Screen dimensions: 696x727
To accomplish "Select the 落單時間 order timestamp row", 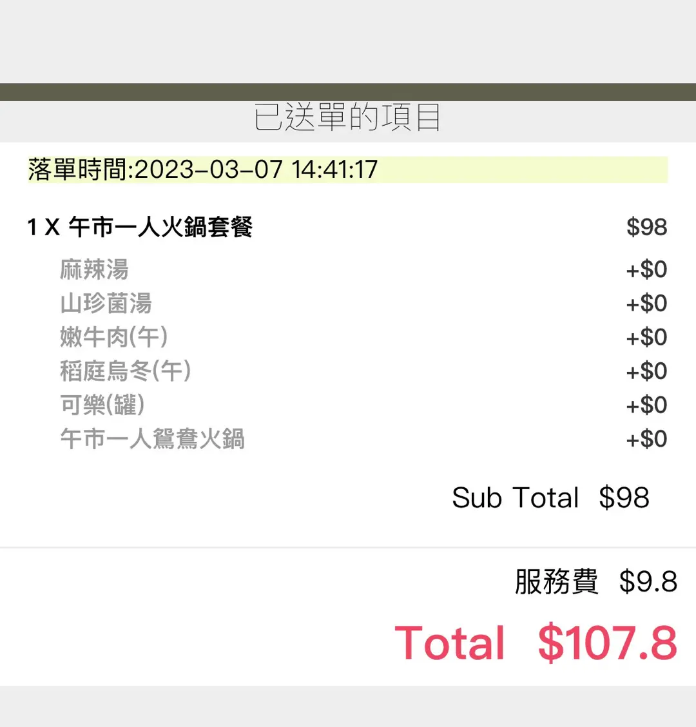I will tap(348, 170).
